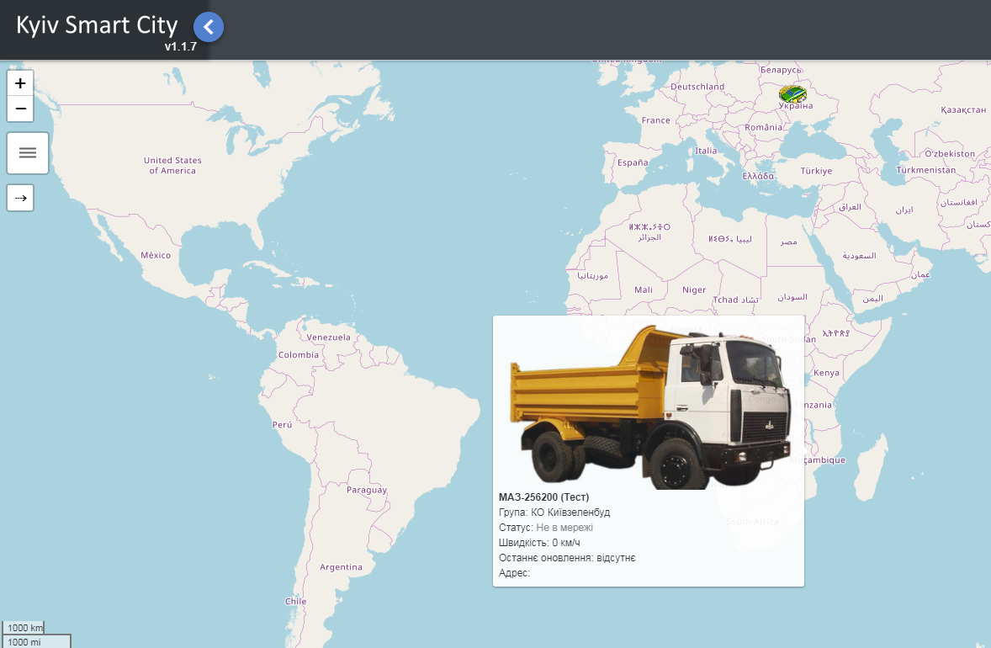Click the Kyiv Smart City title

97,24
